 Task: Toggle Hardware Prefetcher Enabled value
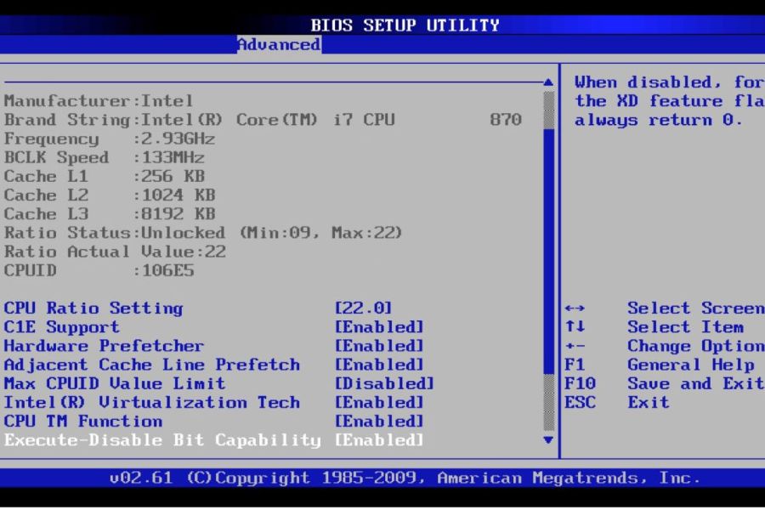pyautogui.click(x=379, y=346)
